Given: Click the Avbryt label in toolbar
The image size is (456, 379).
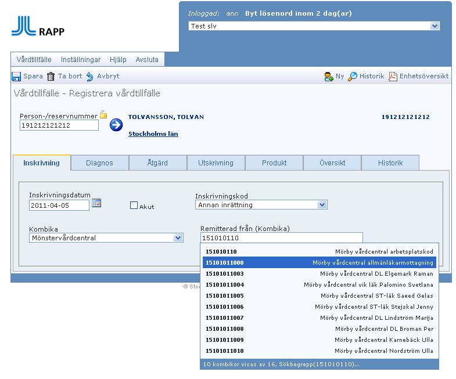Looking at the screenshot, I should point(108,76).
